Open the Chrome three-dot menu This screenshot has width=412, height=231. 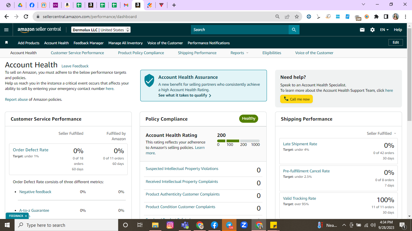405,17
